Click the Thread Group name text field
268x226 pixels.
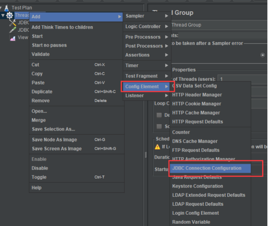(219, 25)
